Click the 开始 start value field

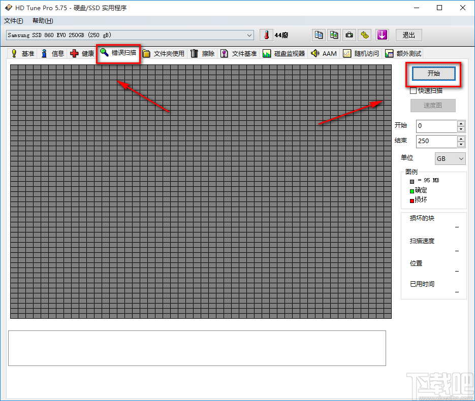point(436,126)
